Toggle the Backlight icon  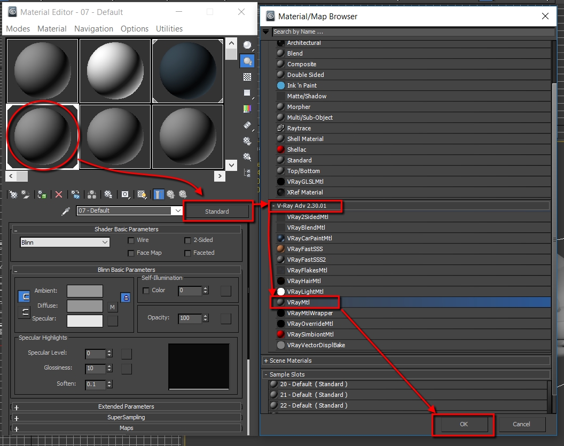[247, 61]
